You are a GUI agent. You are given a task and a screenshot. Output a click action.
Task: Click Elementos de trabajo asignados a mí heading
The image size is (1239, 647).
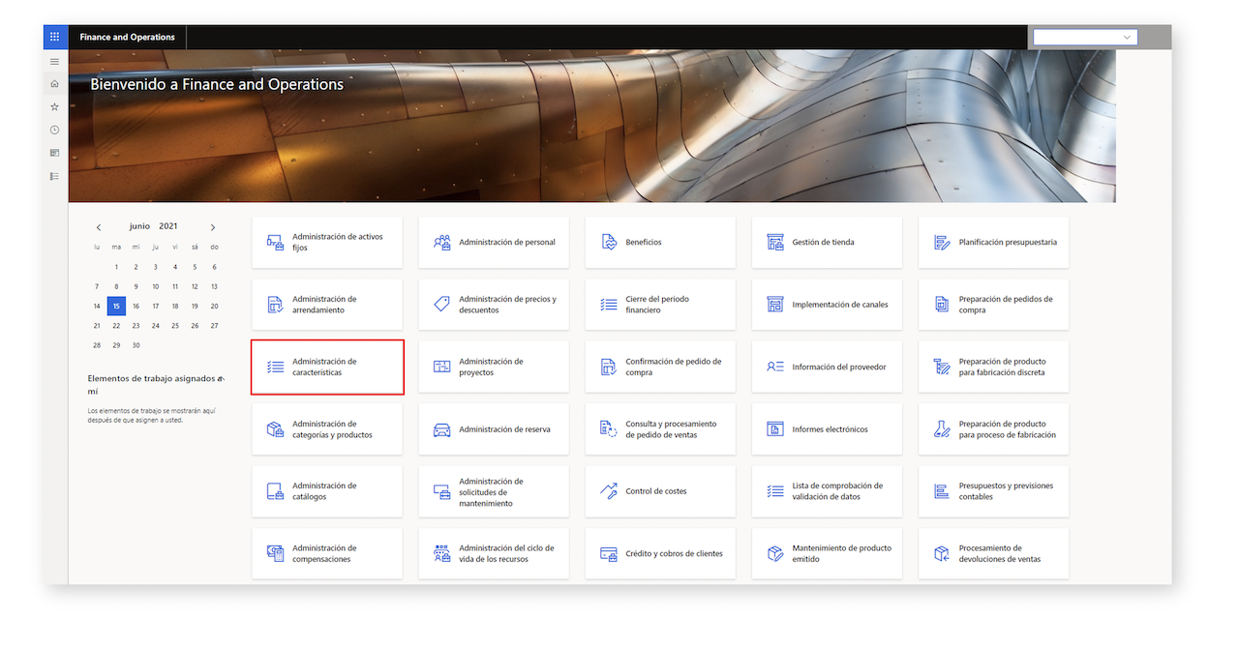(156, 385)
